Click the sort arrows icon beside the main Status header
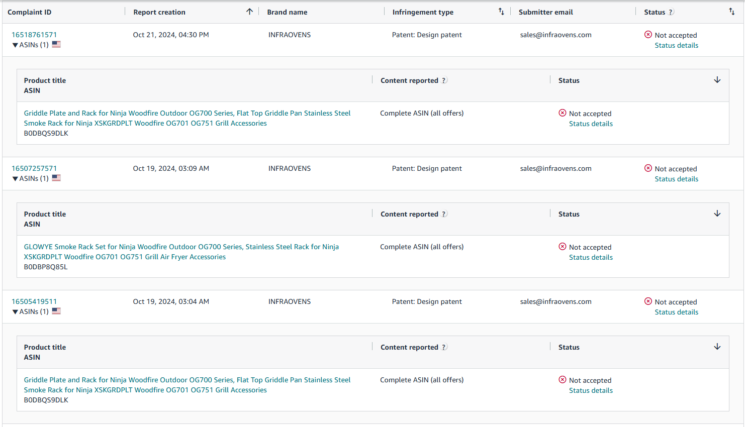 (x=731, y=12)
